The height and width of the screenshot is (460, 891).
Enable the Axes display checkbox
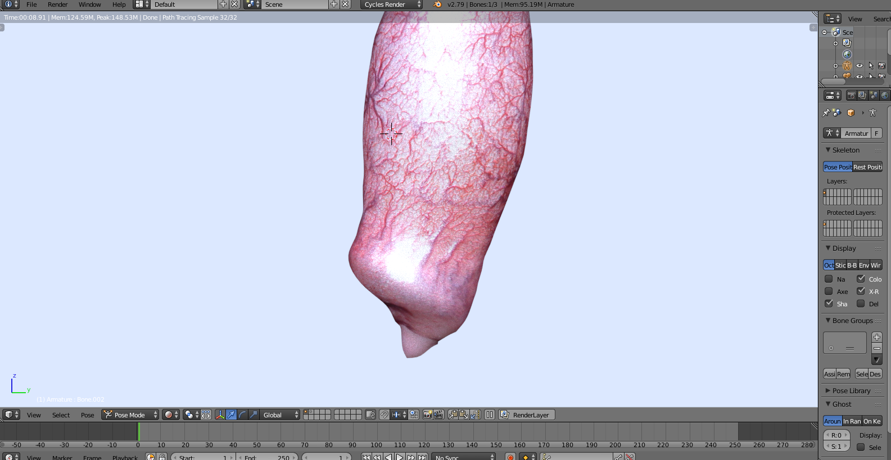[x=829, y=291]
